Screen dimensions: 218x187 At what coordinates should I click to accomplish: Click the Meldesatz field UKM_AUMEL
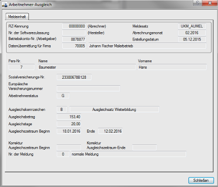tap(192, 26)
